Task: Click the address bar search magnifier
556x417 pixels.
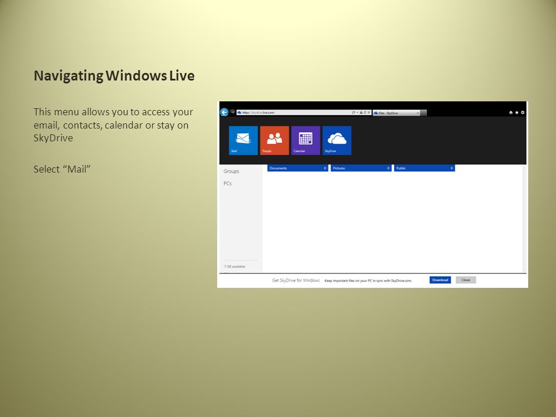Action: click(353, 112)
